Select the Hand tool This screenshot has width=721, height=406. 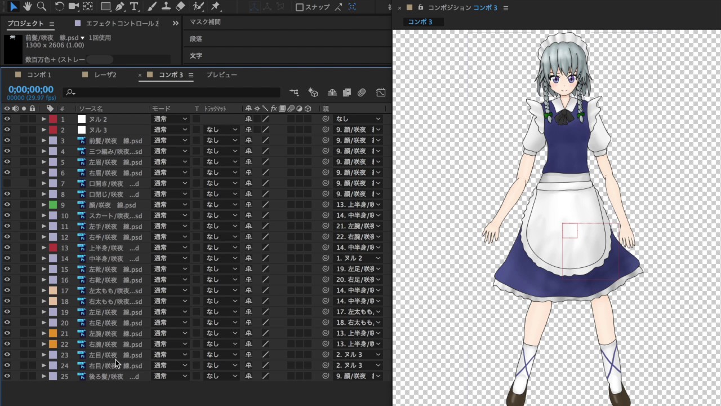coord(28,6)
